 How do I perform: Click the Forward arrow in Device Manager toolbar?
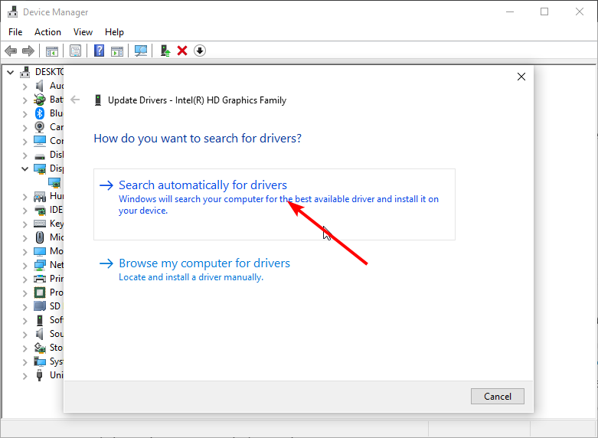coord(28,51)
